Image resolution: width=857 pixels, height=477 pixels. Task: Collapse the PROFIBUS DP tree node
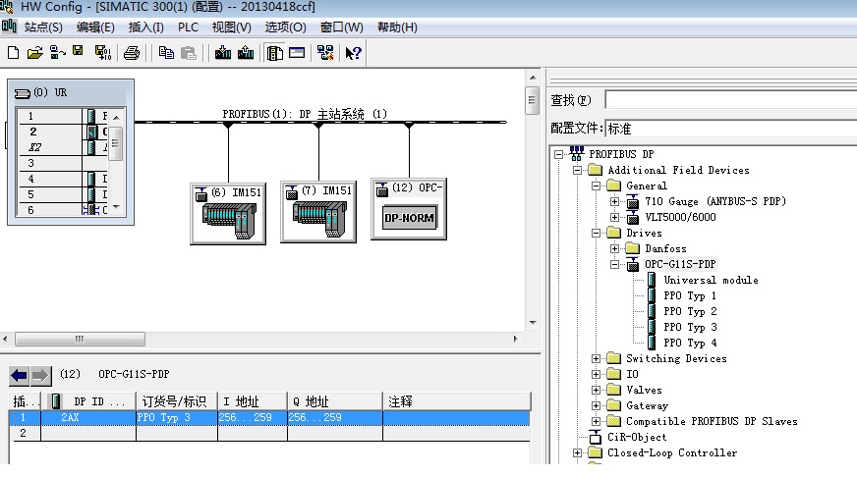coord(558,154)
